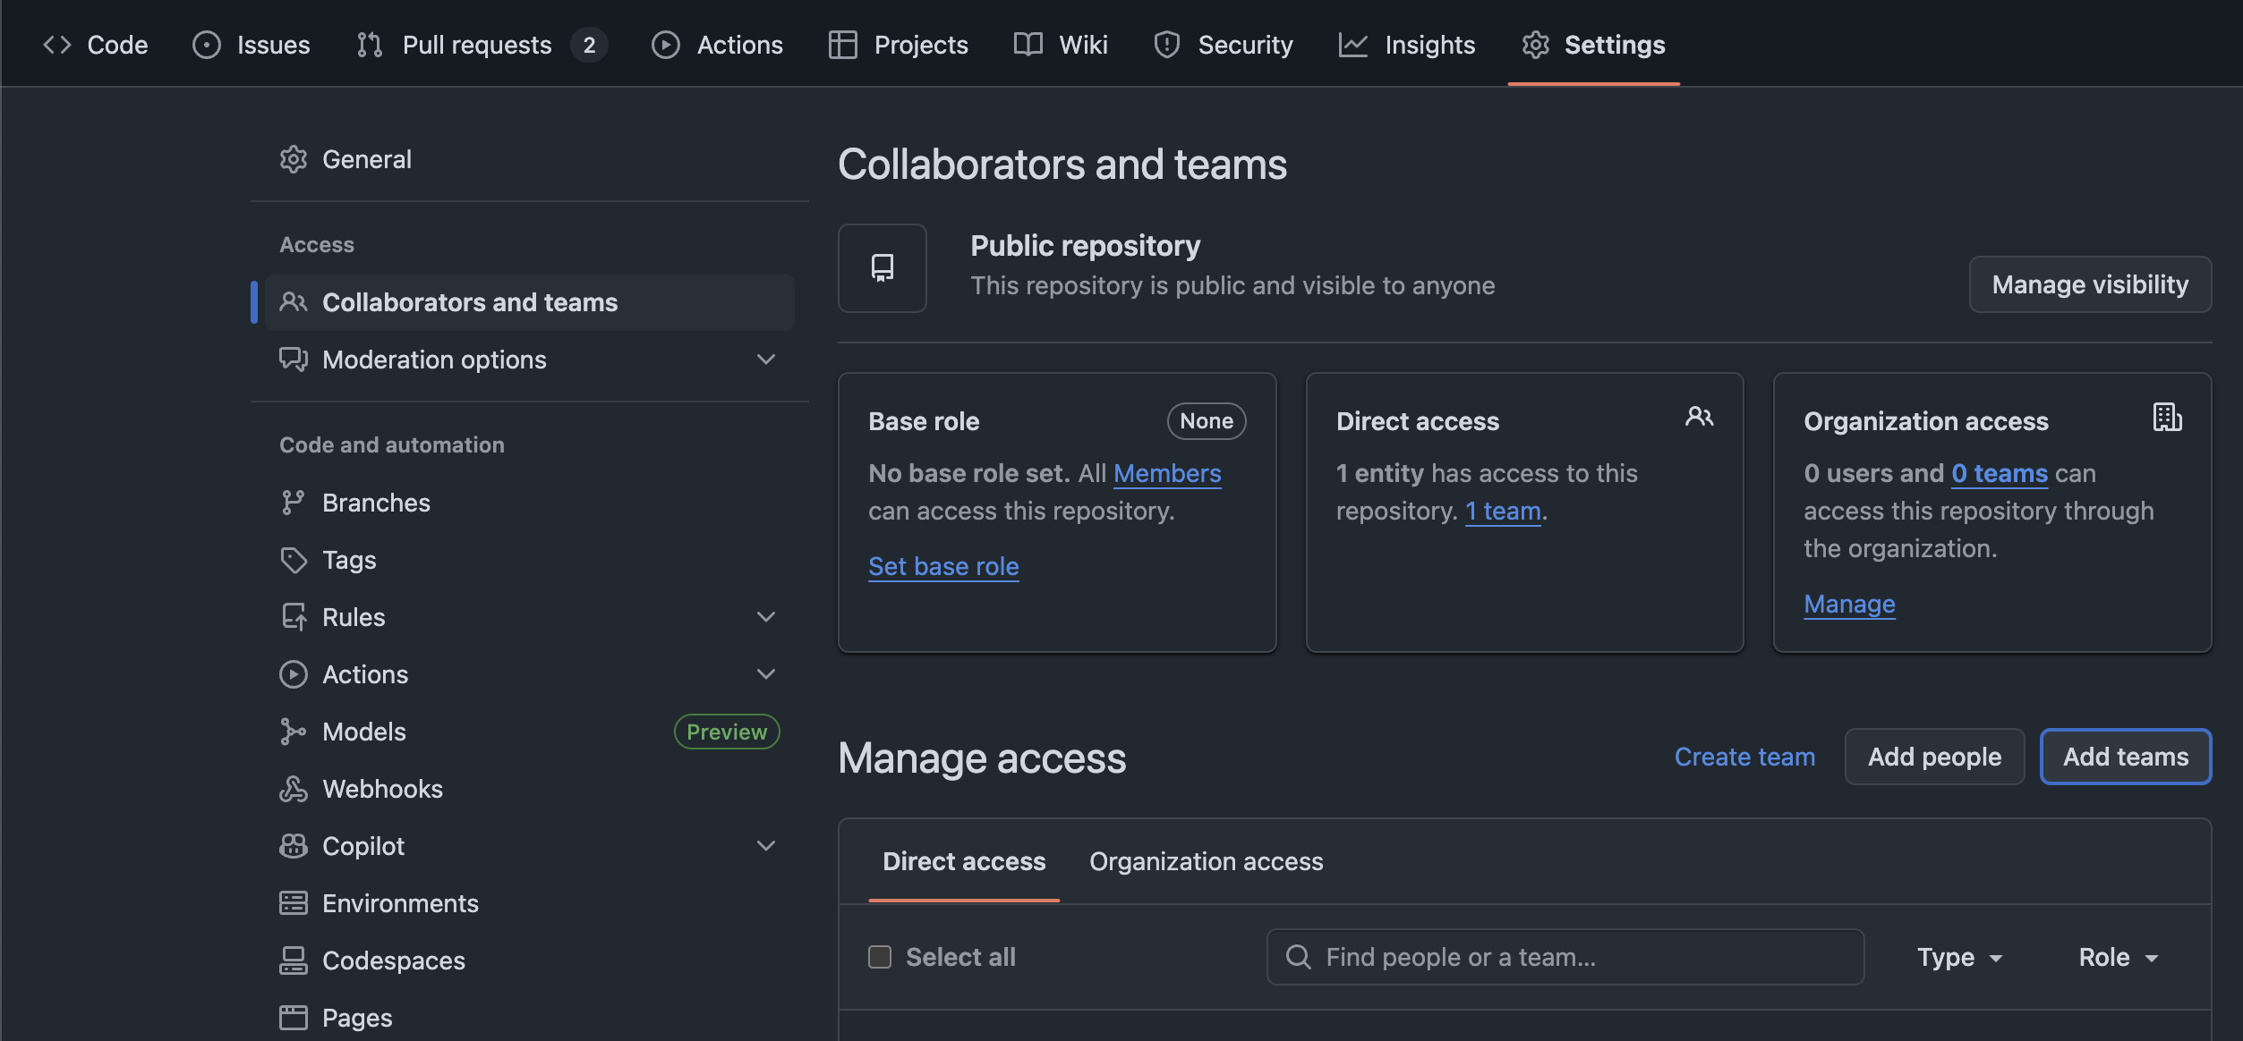
Task: Click the Branches icon in the sidebar
Action: tap(294, 502)
